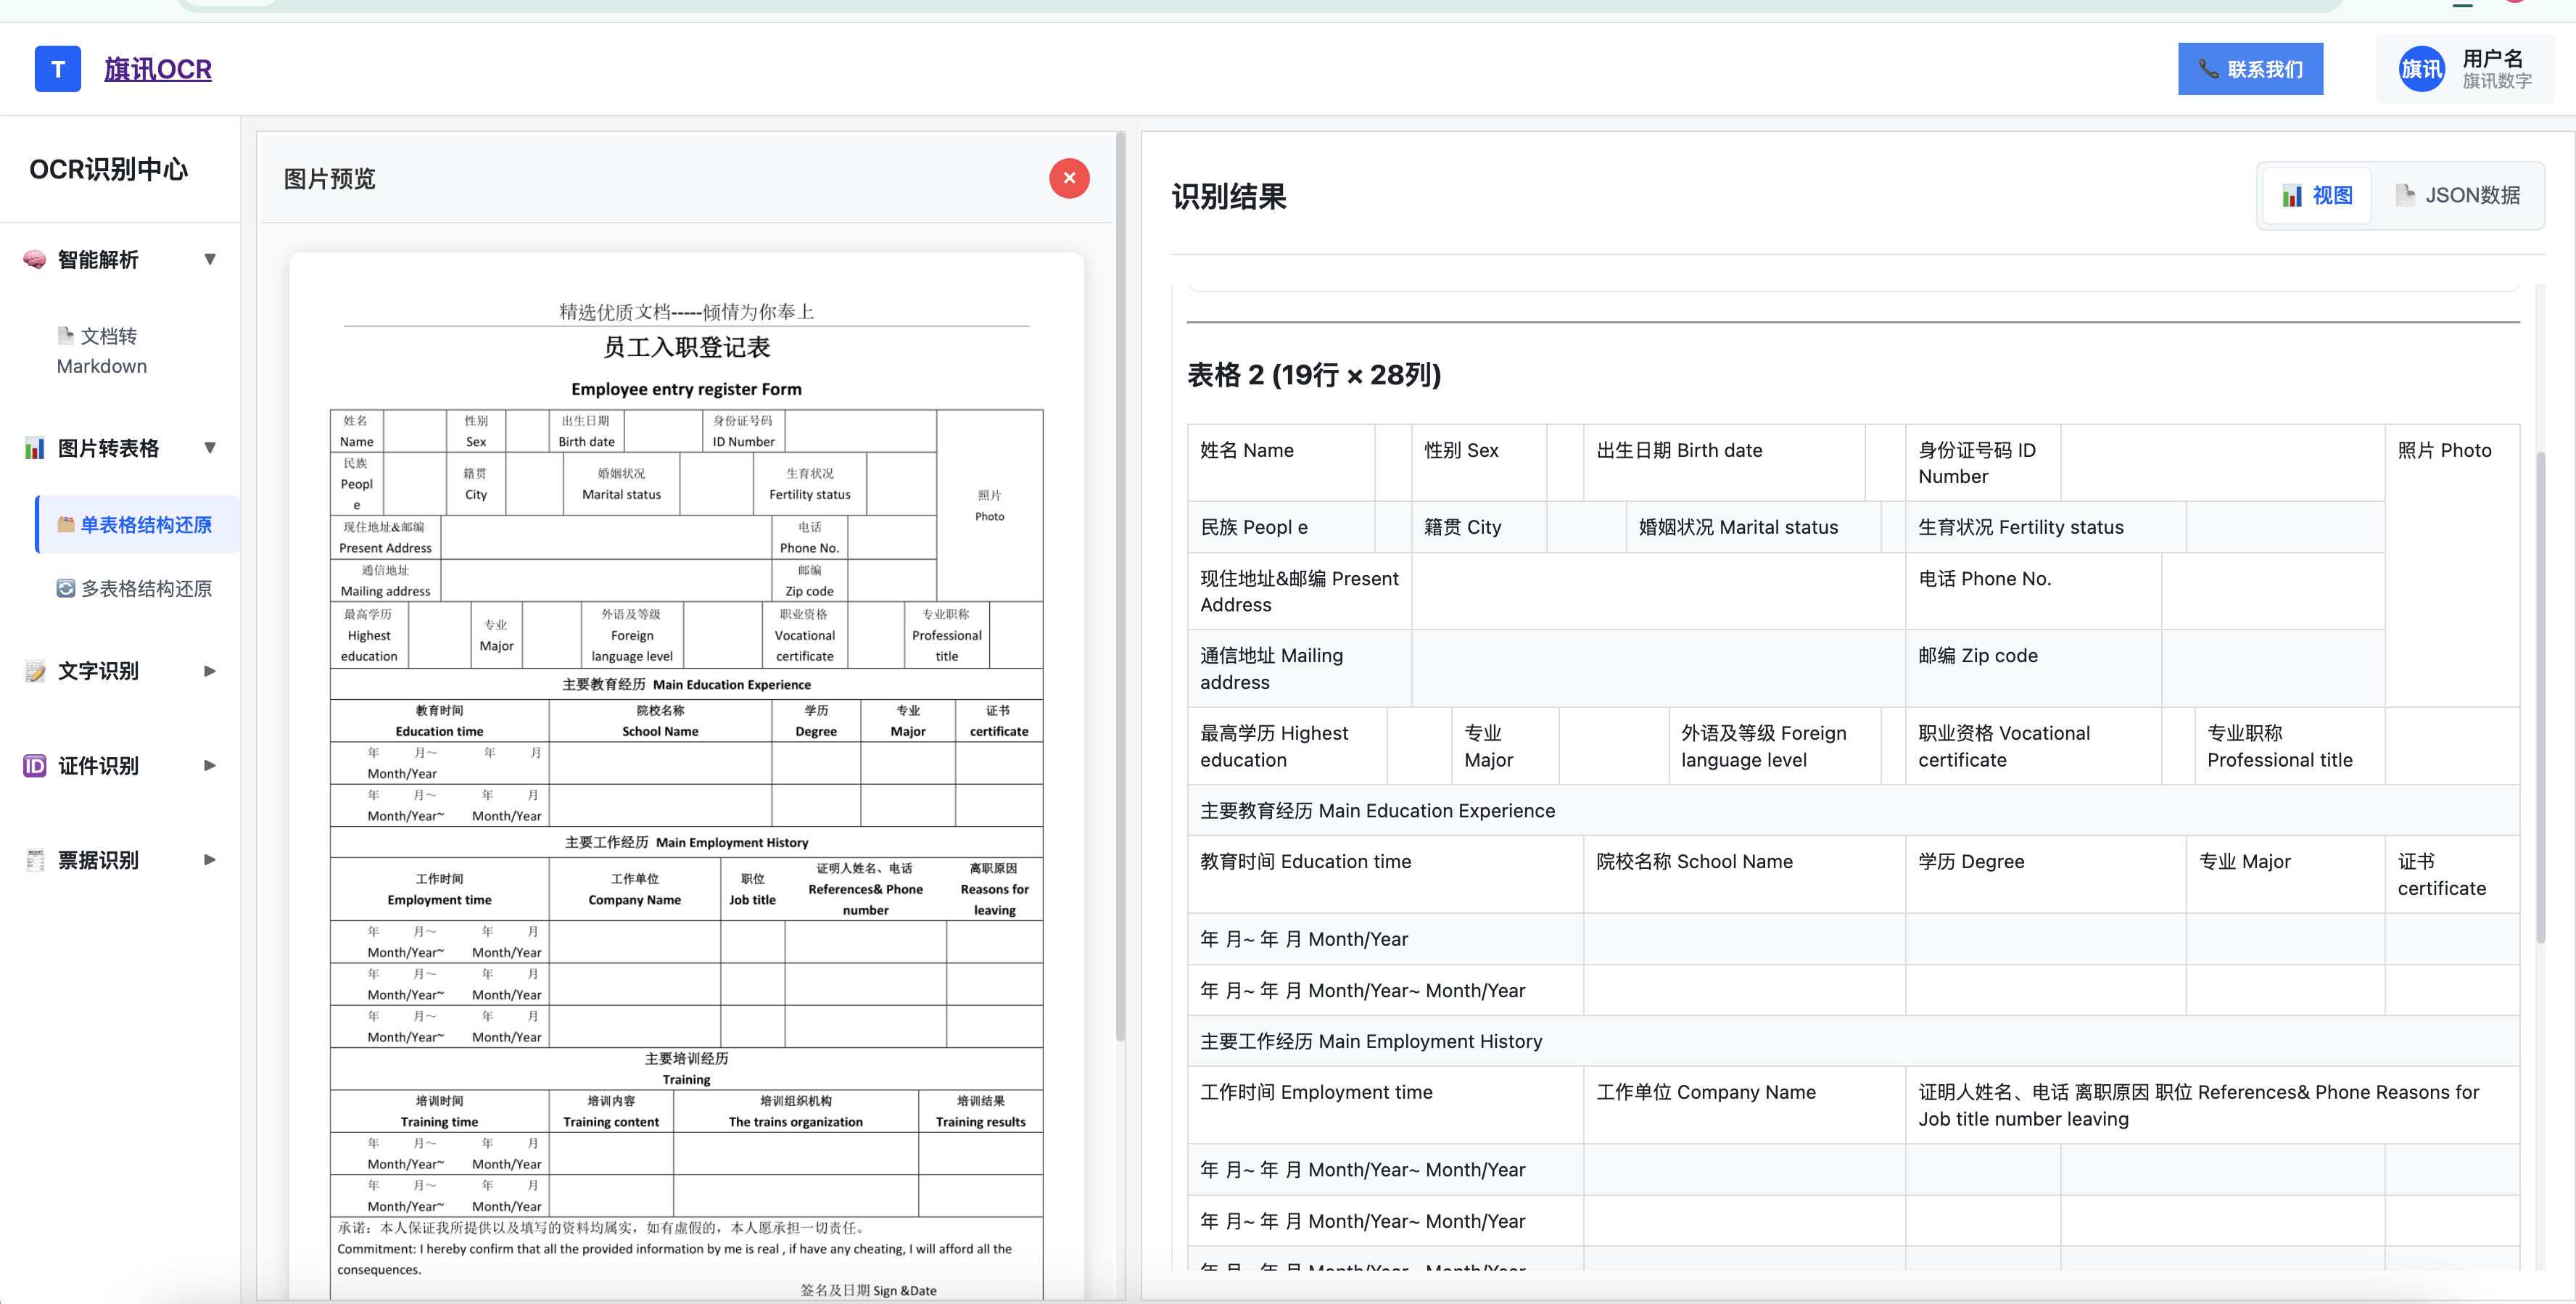The height and width of the screenshot is (1304, 2576).
Task: Click the receipt icon beside 票据识别
Action: click(x=35, y=860)
